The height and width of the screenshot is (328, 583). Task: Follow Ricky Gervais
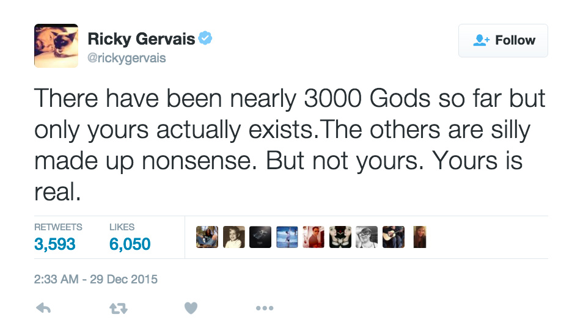click(x=503, y=40)
